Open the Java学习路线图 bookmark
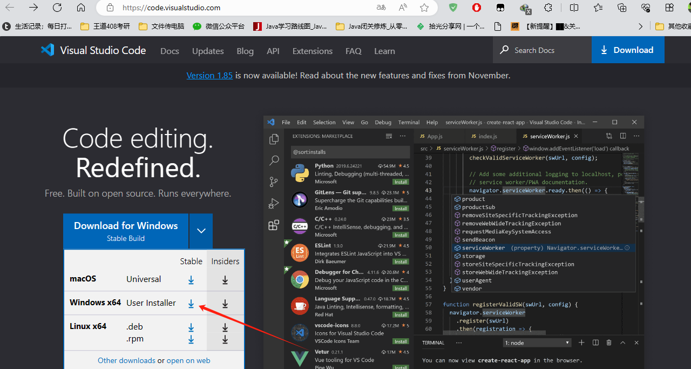The height and width of the screenshot is (369, 691). coord(290,26)
